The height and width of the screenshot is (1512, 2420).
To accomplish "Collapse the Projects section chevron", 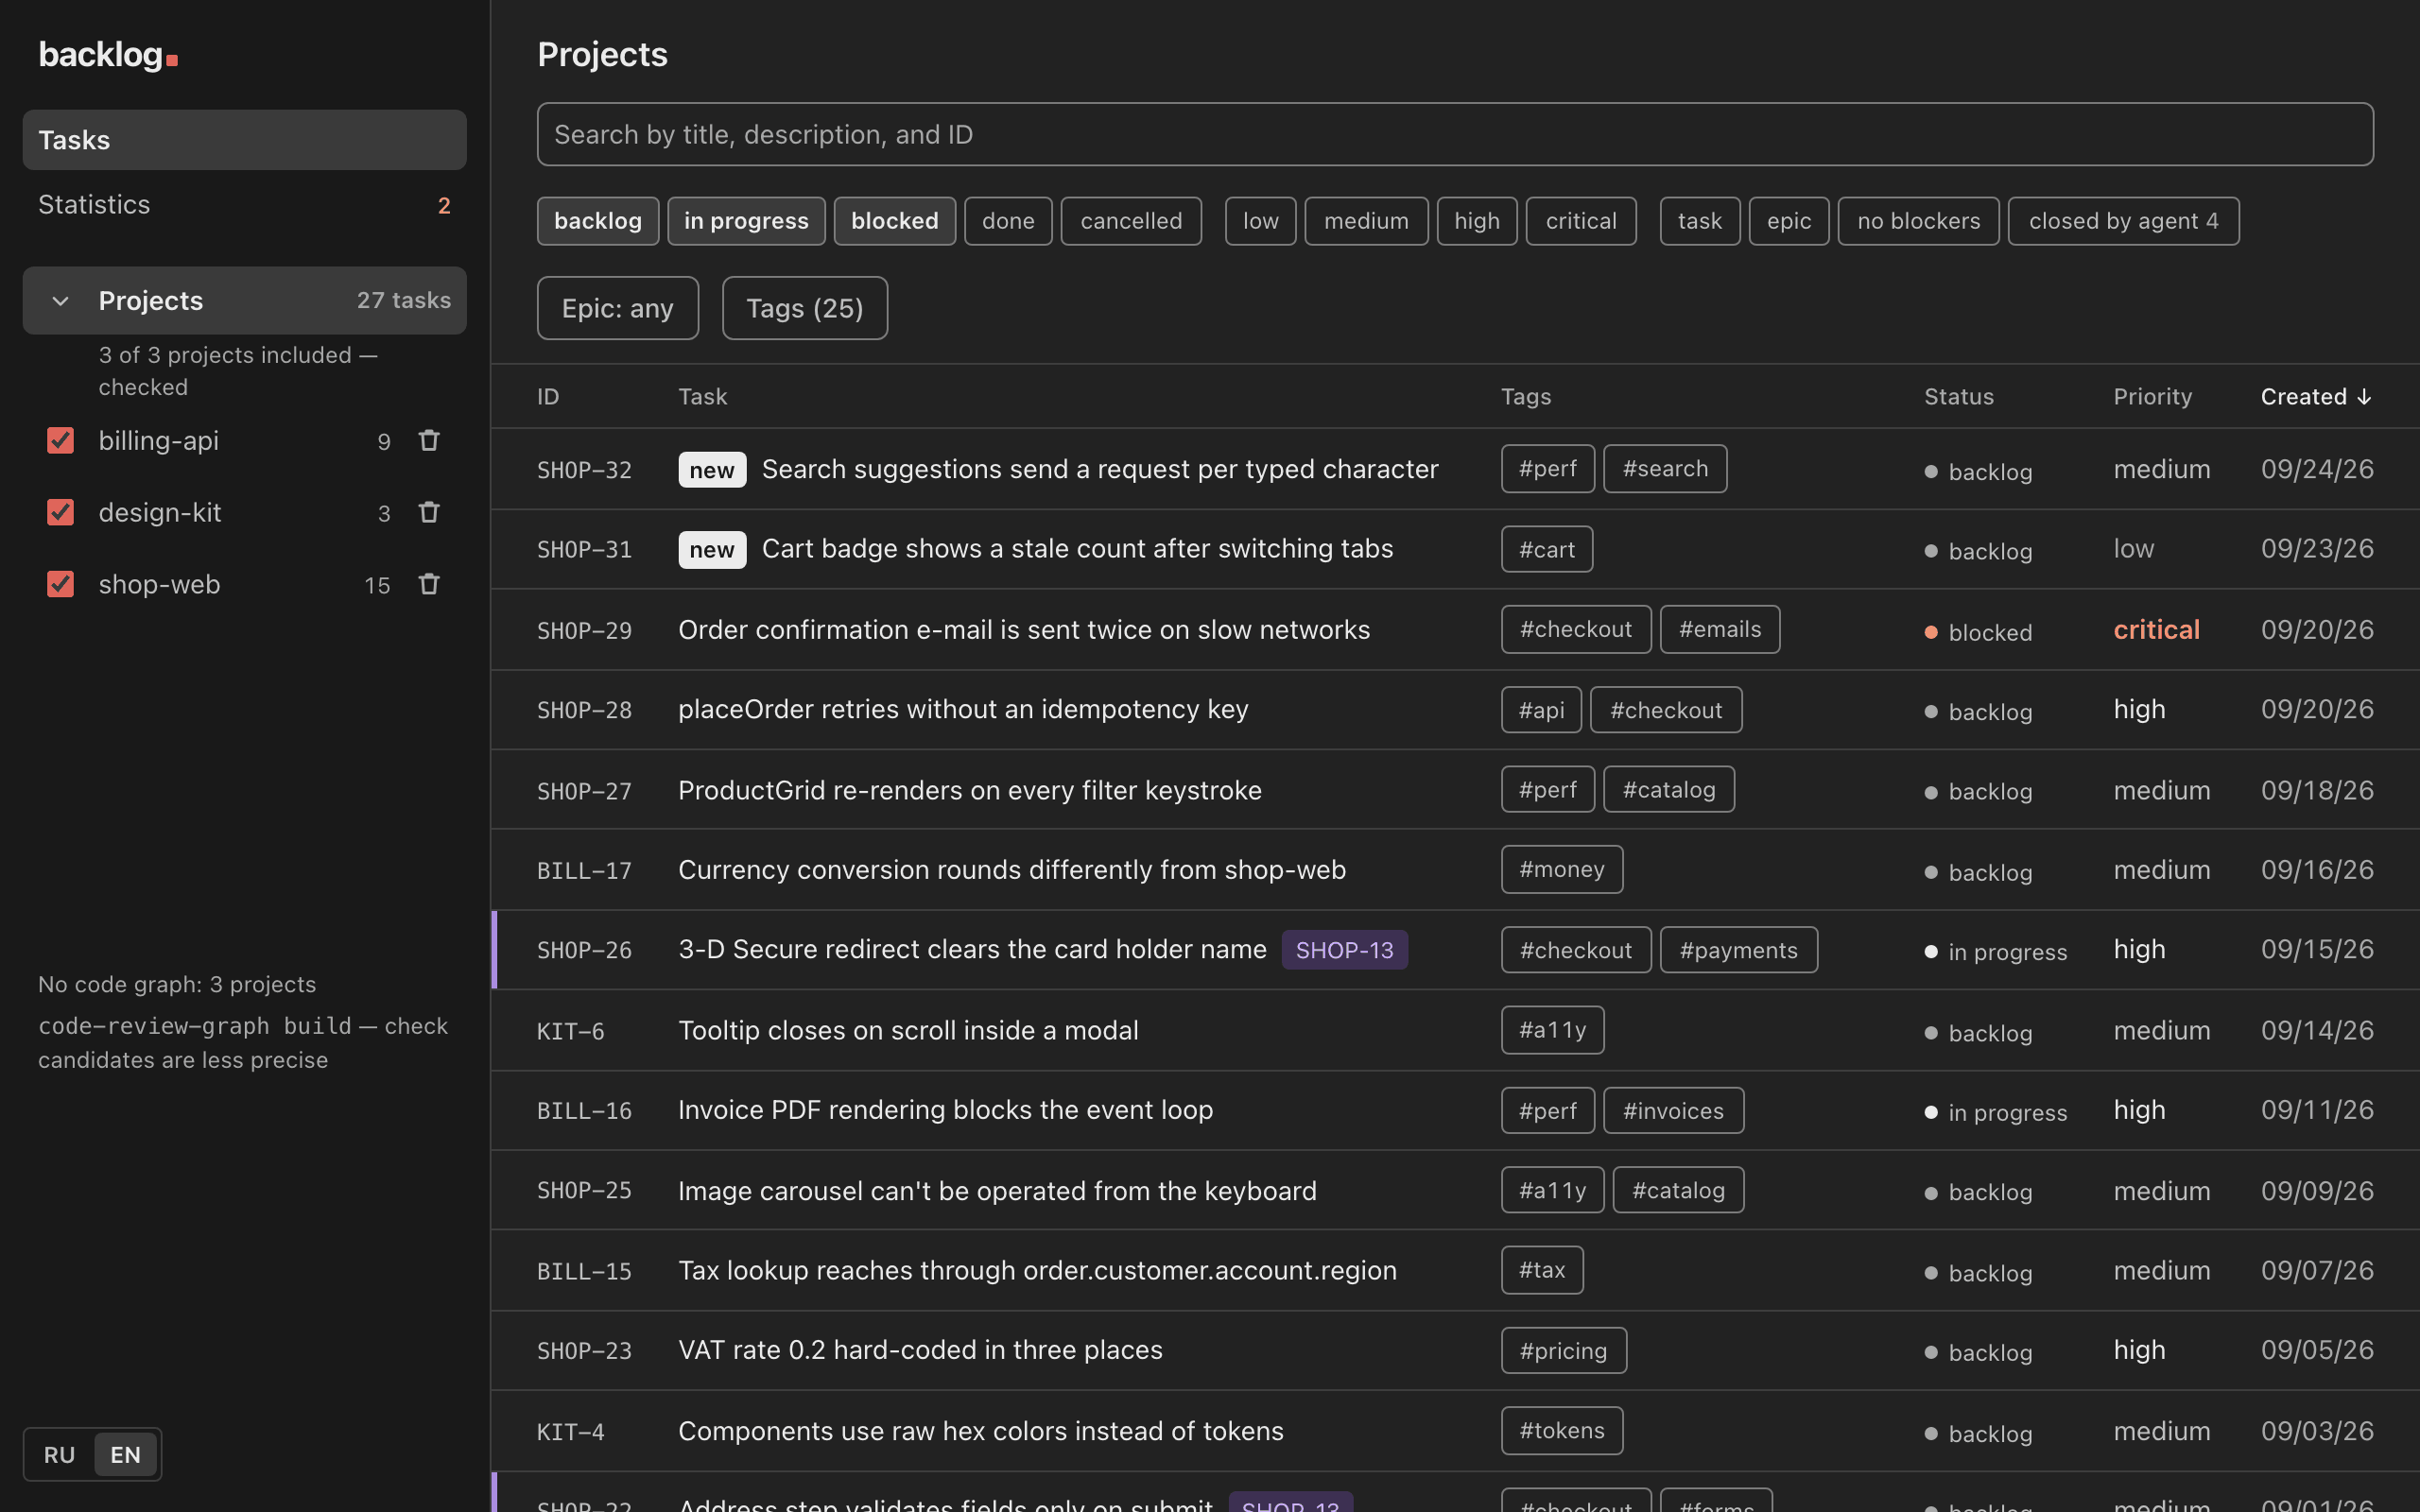I will tap(61, 301).
